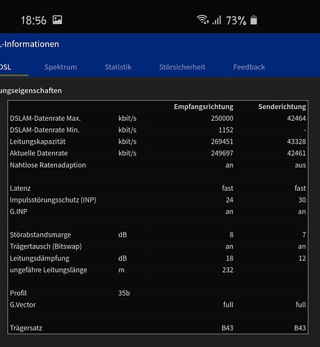Tap the Informationen page heading
This screenshot has width=320, height=347.
pos(30,44)
